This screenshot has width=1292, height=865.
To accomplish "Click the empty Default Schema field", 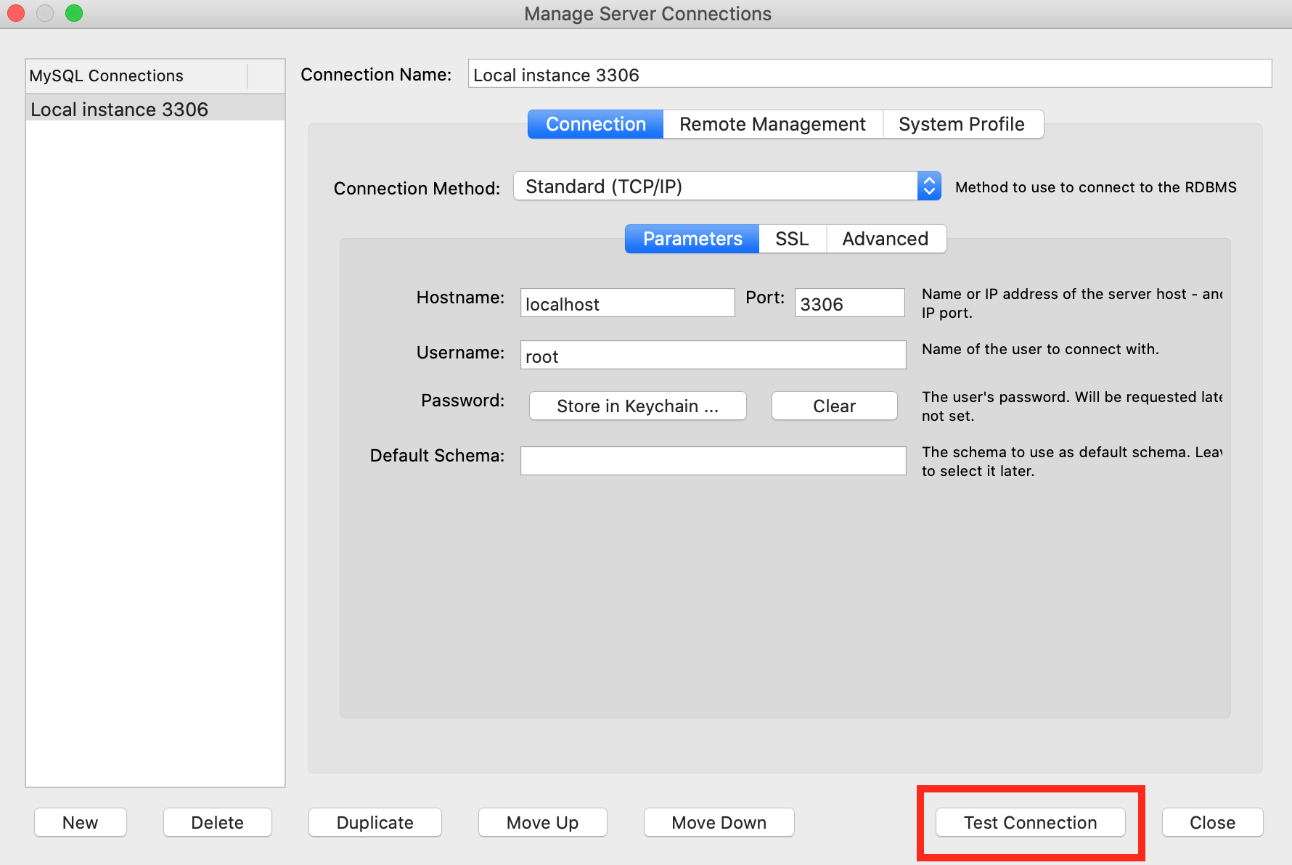I will (714, 461).
